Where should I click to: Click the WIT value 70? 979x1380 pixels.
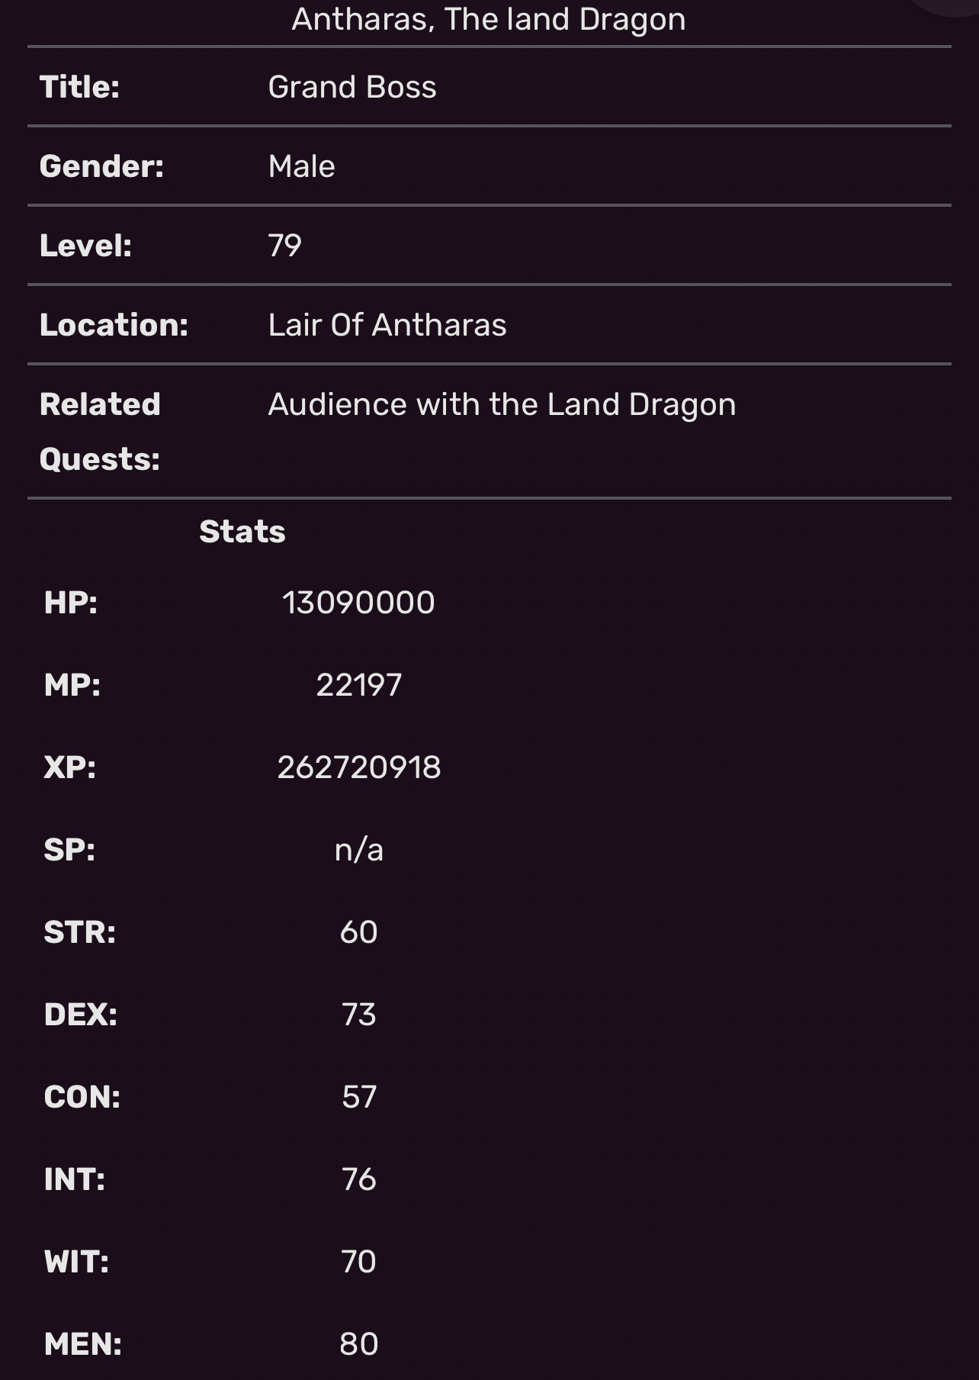[358, 1262]
